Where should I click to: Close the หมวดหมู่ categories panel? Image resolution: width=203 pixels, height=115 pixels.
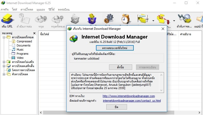[34, 33]
